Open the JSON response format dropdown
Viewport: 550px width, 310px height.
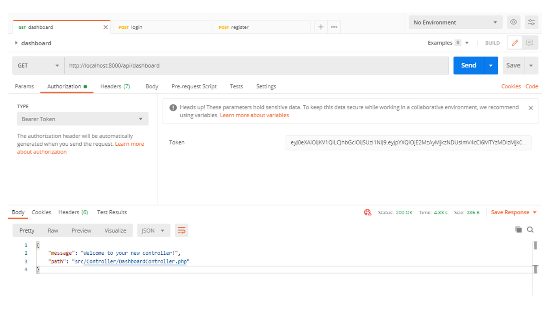click(x=153, y=230)
